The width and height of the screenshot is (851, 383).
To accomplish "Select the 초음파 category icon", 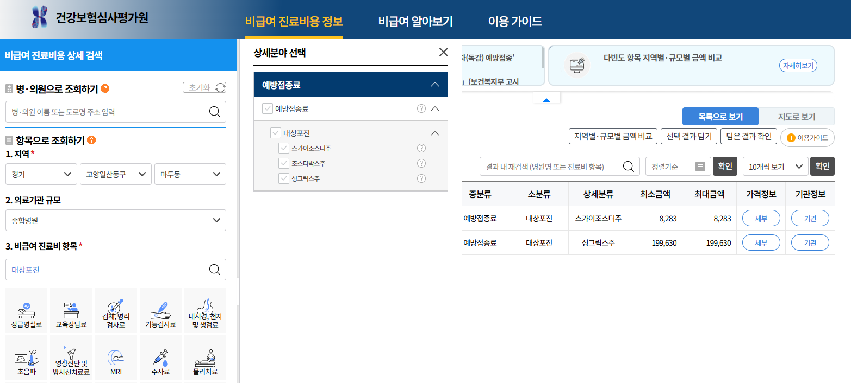I will click(x=26, y=357).
